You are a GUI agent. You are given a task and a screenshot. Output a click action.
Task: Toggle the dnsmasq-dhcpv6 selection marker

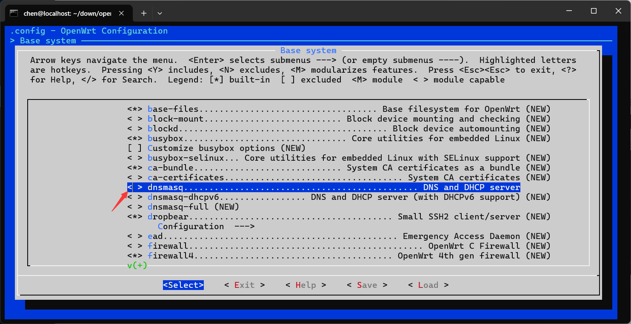[135, 197]
